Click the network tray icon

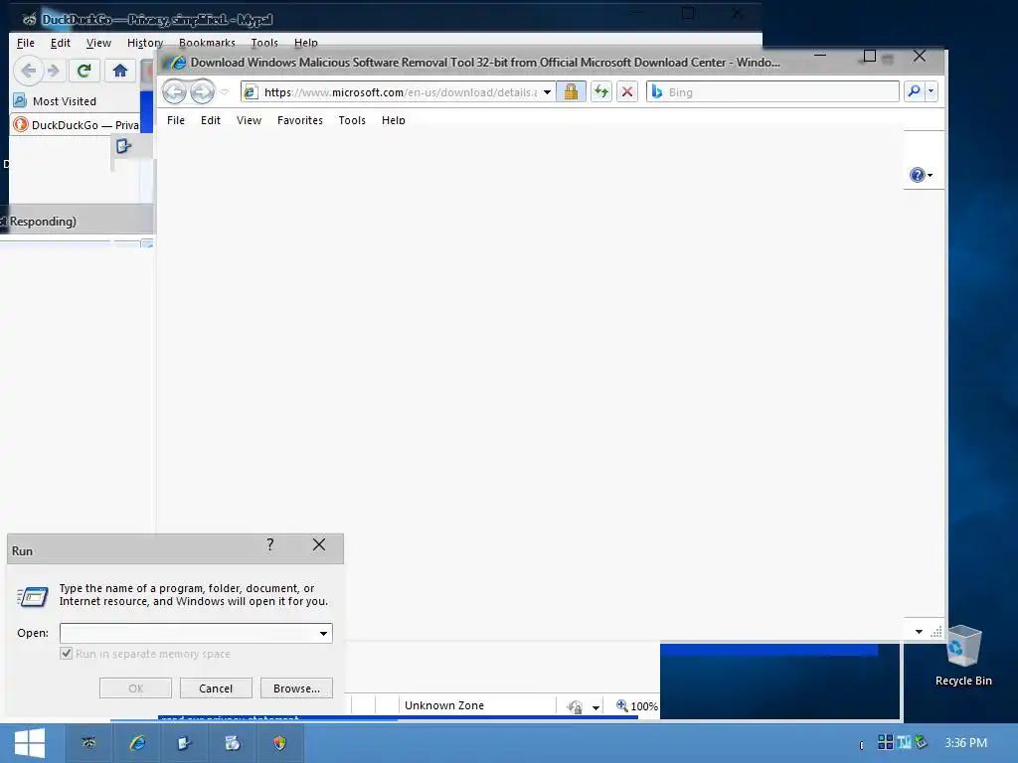[922, 741]
